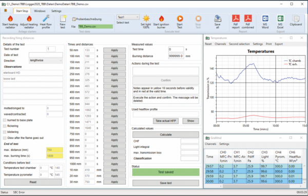
Task: Check the blistering option
Action: click(5, 132)
